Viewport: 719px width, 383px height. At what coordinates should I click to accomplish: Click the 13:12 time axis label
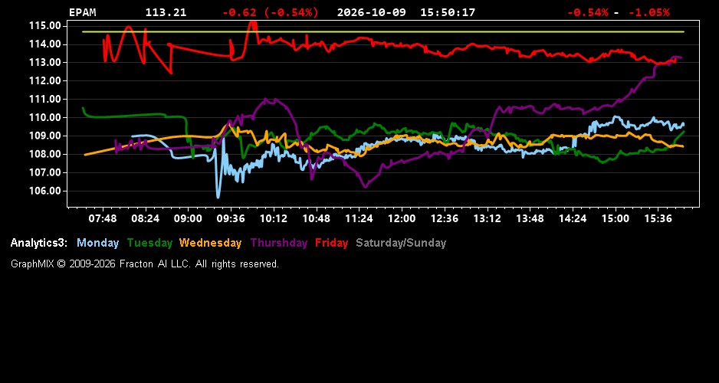tap(487, 218)
